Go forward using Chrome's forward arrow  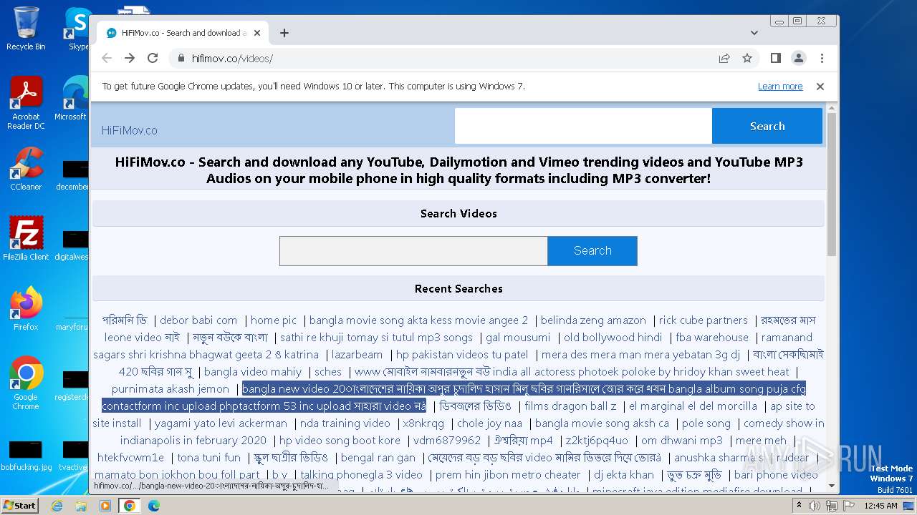(x=130, y=58)
